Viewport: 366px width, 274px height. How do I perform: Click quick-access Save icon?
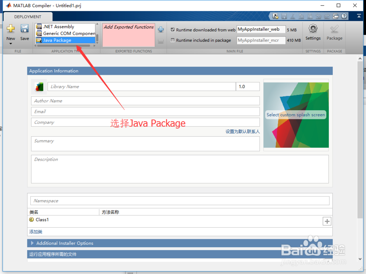point(284,16)
